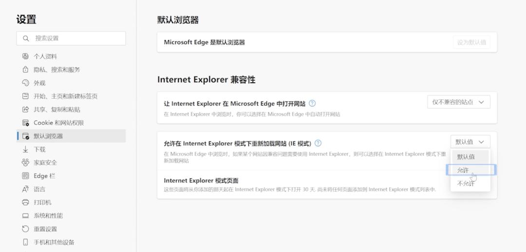Navigate to Cookie 和网站权限
This screenshot has height=252, width=526.
(x=71, y=123)
